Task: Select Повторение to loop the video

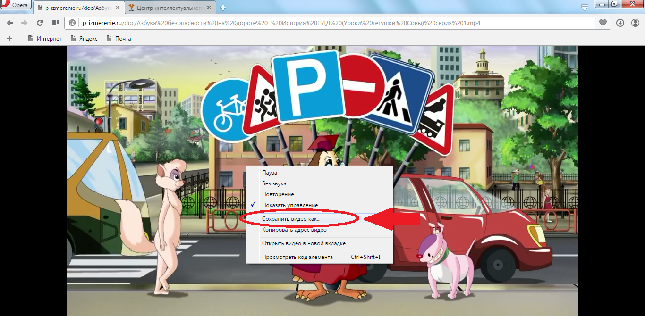Action: pyautogui.click(x=320, y=194)
